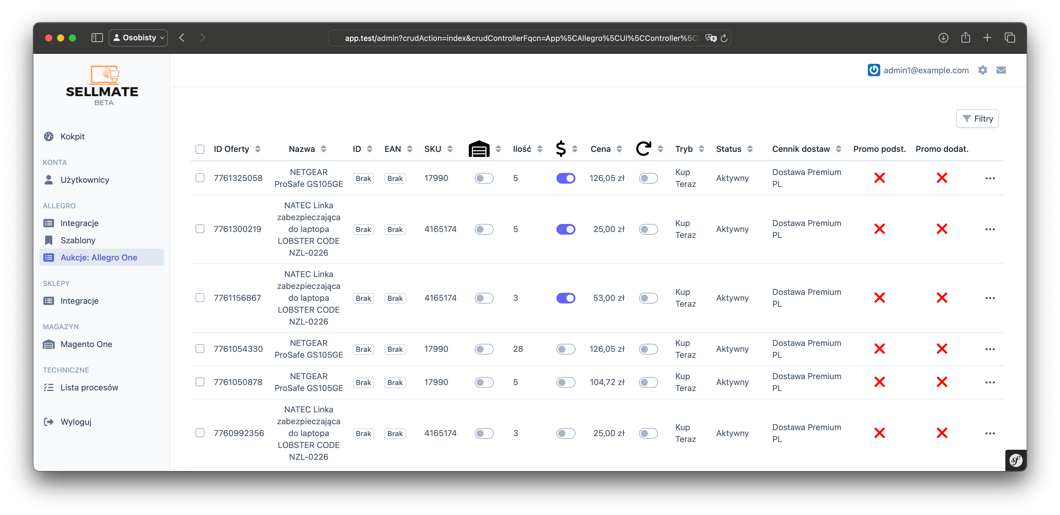This screenshot has width=1060, height=515.
Task: Go back with the browser back arrow
Action: 182,38
